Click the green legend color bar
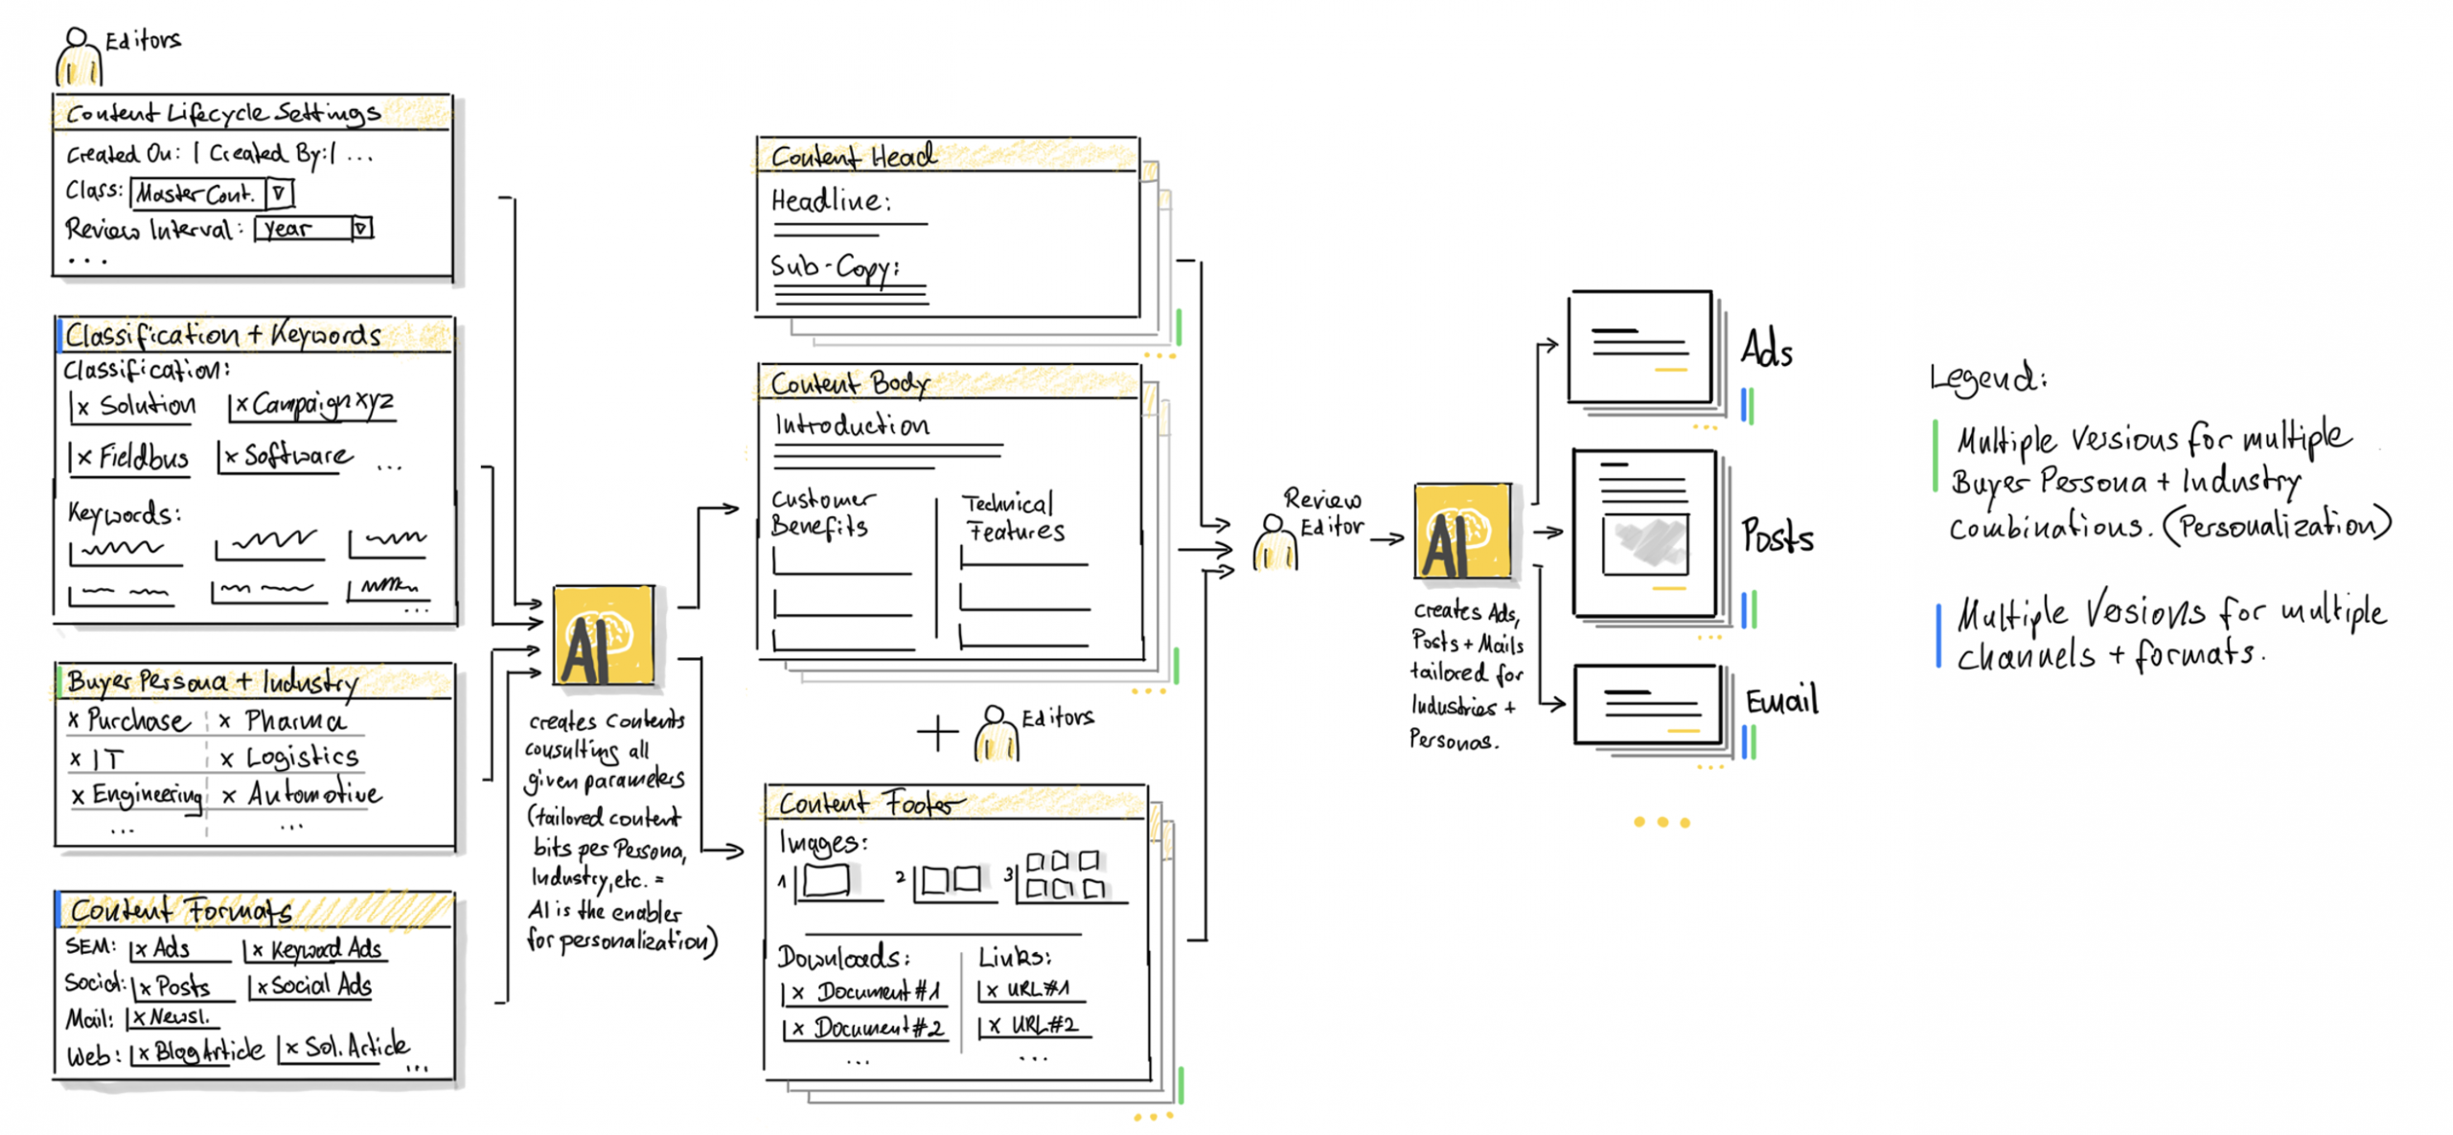2453x1135 pixels. coord(1935,456)
